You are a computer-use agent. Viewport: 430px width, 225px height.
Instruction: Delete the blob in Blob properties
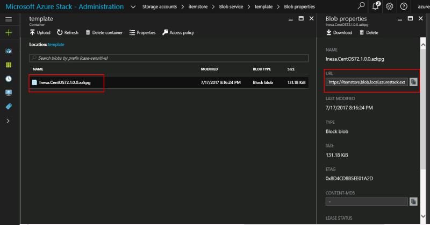[369, 32]
